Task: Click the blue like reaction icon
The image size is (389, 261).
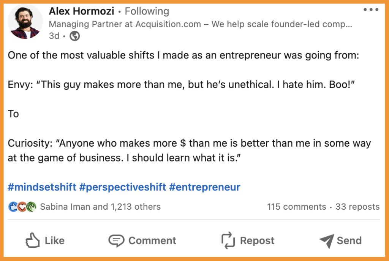Action: tap(13, 207)
